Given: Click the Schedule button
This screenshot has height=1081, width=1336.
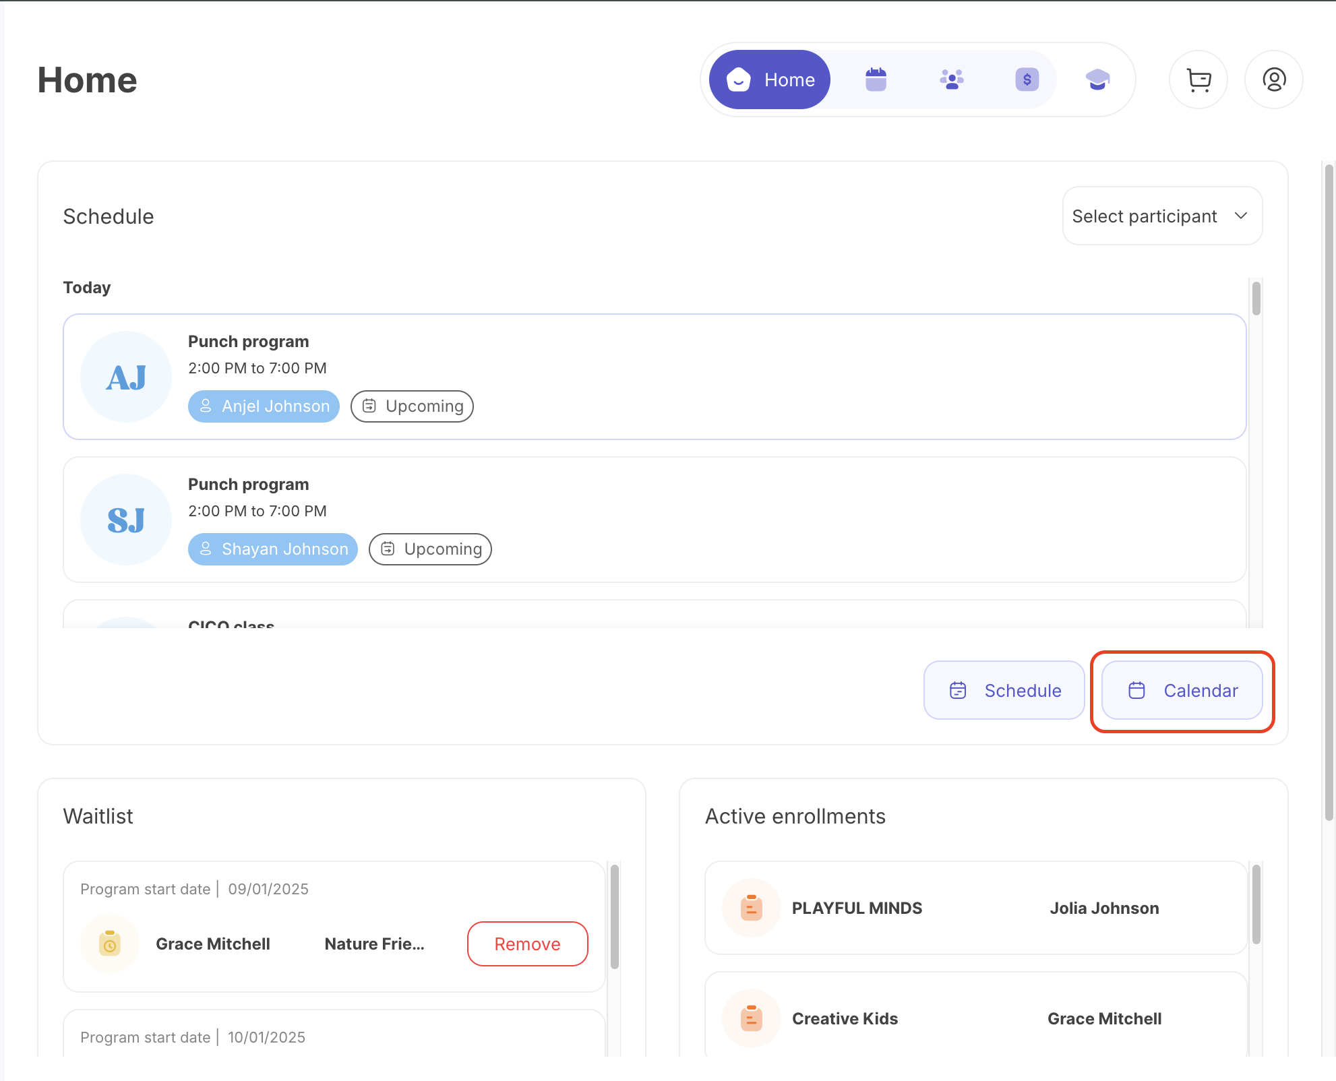Looking at the screenshot, I should point(1004,690).
